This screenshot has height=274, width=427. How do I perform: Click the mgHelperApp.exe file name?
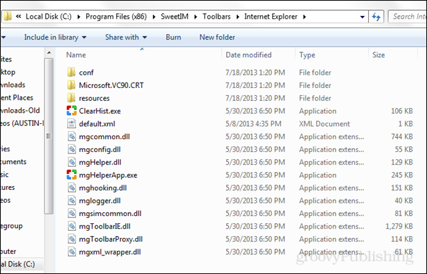point(108,175)
